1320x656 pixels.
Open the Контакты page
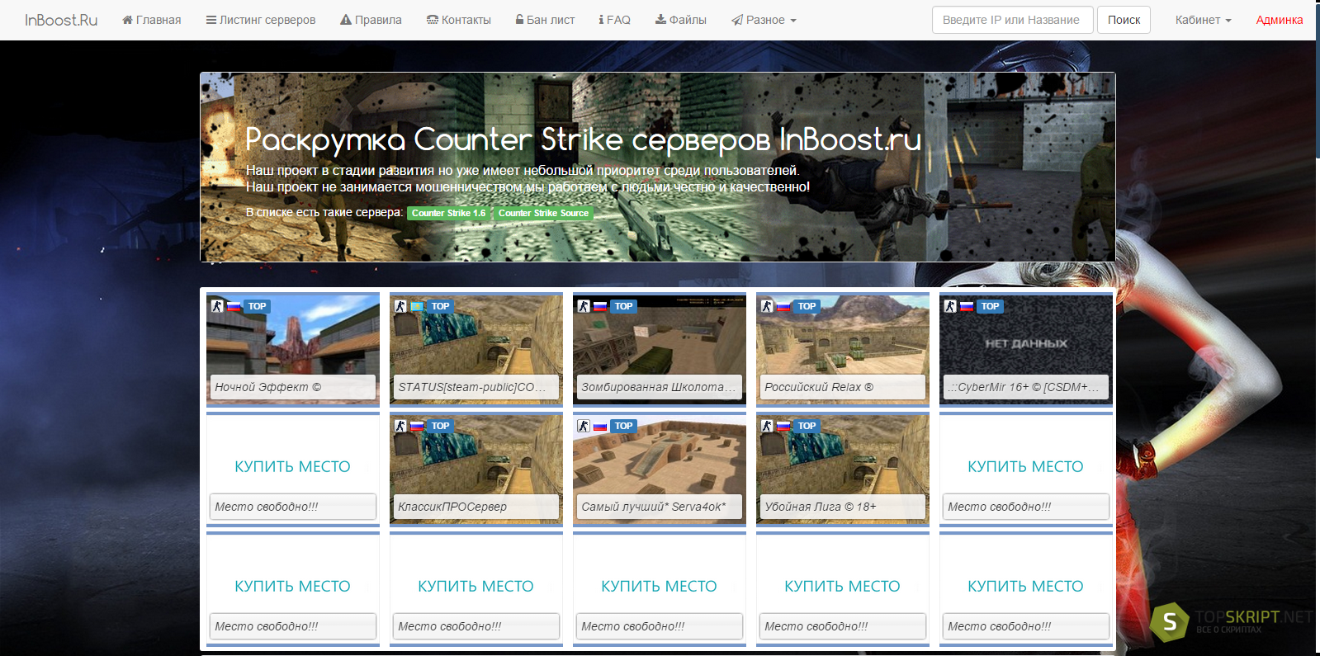pyautogui.click(x=459, y=20)
